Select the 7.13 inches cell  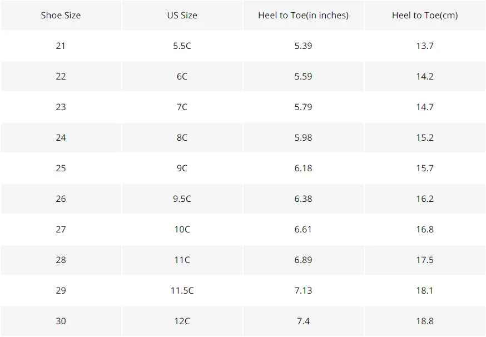pyautogui.click(x=303, y=290)
